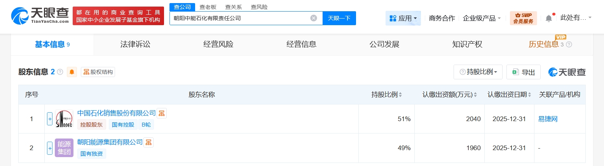Screen dimensions: 604x166
Task: Clear the company search box text
Action: (x=314, y=18)
